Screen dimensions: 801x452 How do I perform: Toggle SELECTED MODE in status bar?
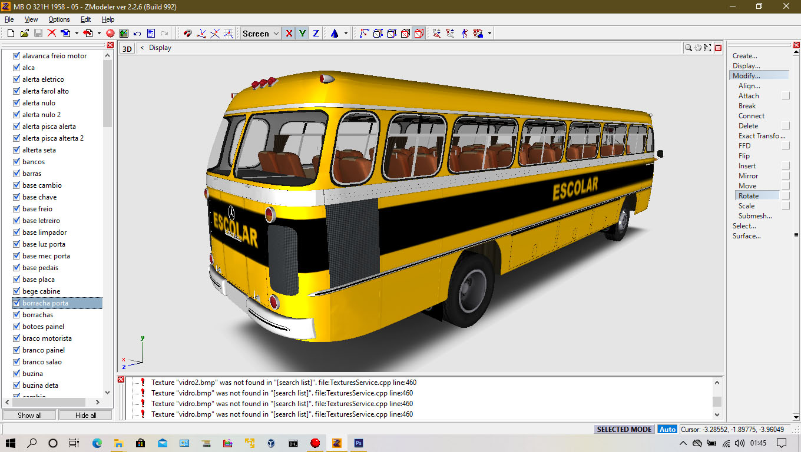[x=624, y=430]
